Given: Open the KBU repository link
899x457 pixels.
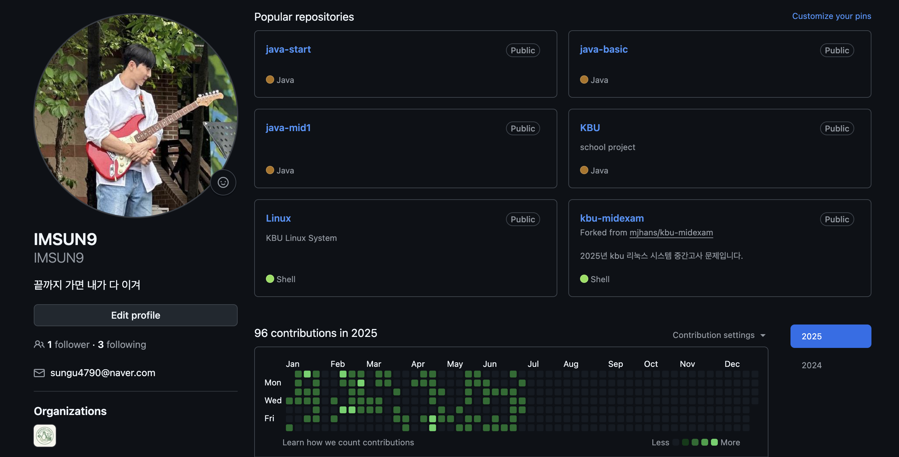Looking at the screenshot, I should [x=590, y=128].
